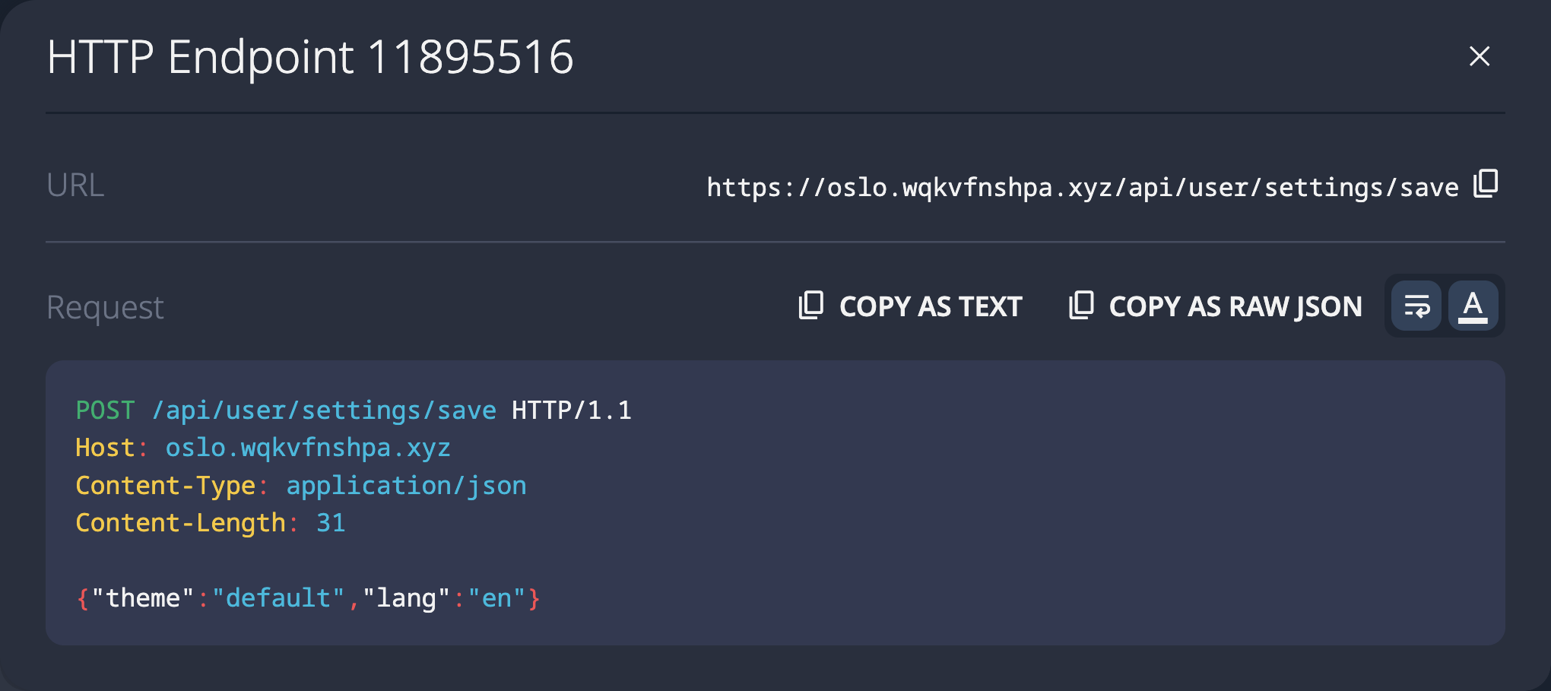The height and width of the screenshot is (691, 1551).
Task: Click the /api/user/settings/save path in request line
Action: click(x=324, y=410)
